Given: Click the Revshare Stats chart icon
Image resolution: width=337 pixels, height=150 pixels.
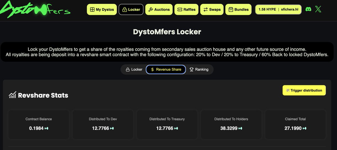Looking at the screenshot, I should tap(12, 95).
